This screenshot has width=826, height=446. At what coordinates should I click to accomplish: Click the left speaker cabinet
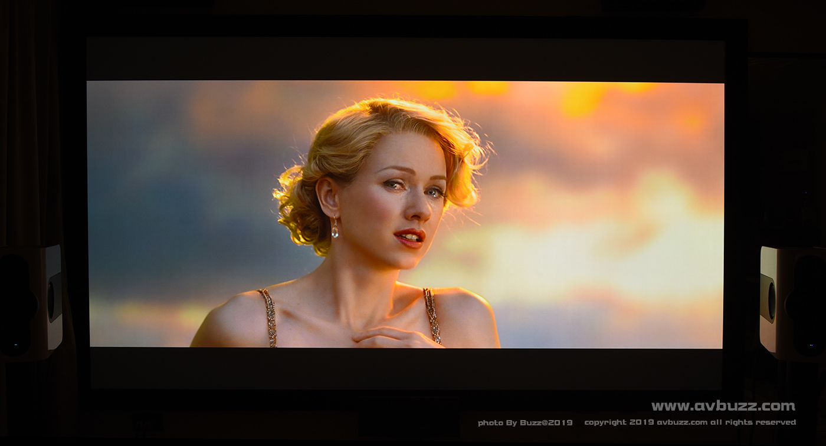32,300
